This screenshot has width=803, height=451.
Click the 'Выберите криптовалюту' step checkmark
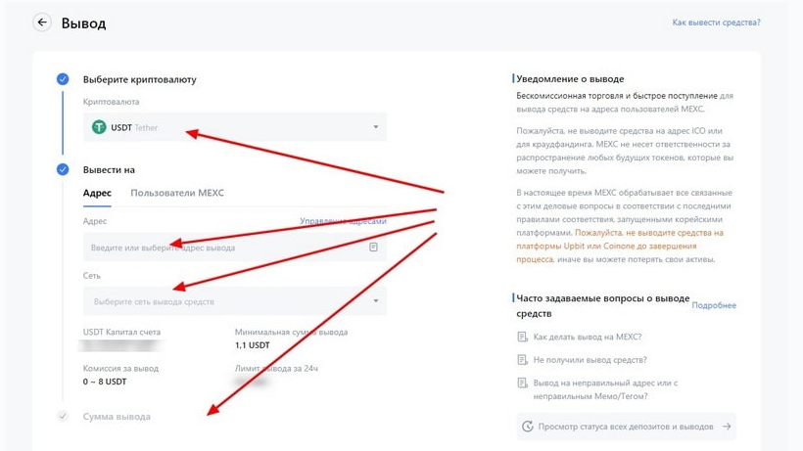[63, 79]
